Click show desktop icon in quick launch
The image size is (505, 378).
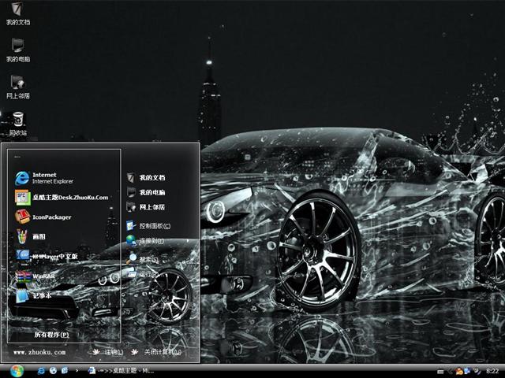click(65, 371)
